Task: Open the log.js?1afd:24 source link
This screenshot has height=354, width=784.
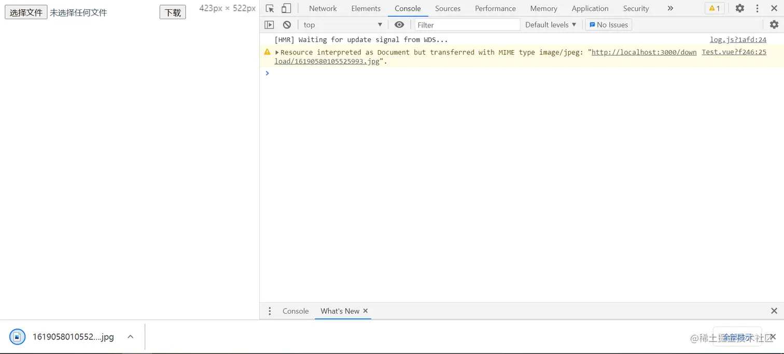Action: coord(738,40)
